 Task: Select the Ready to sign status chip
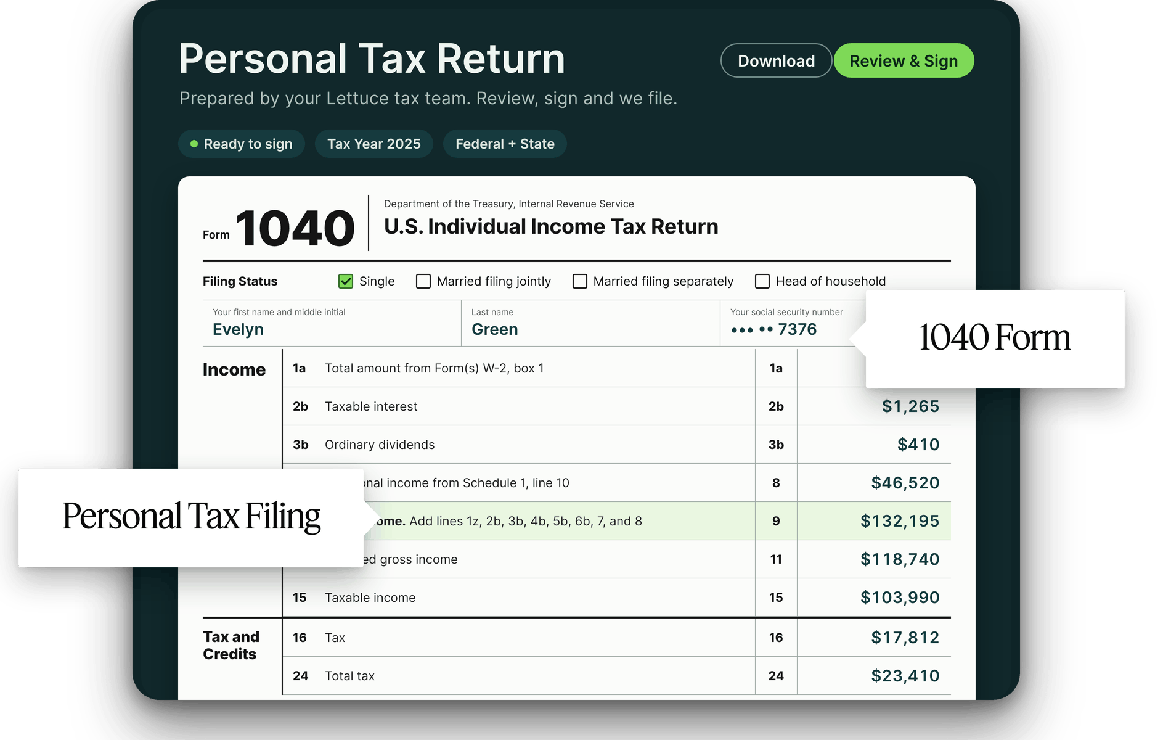242,144
